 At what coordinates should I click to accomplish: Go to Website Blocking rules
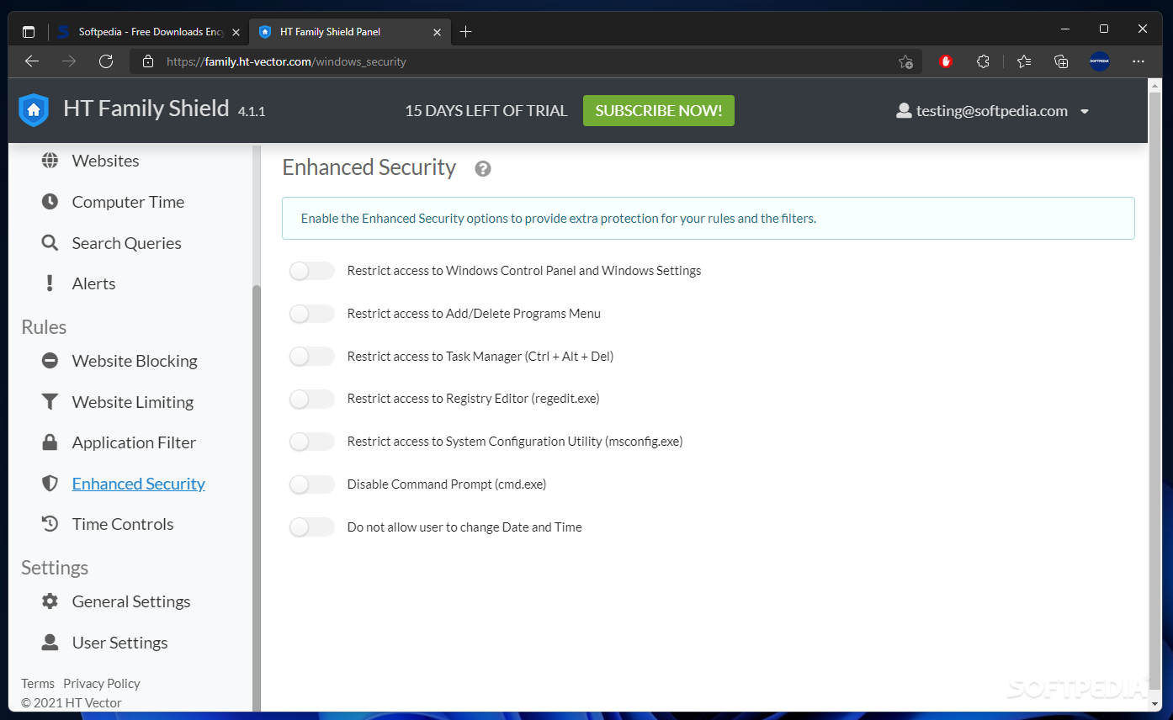pyautogui.click(x=135, y=361)
